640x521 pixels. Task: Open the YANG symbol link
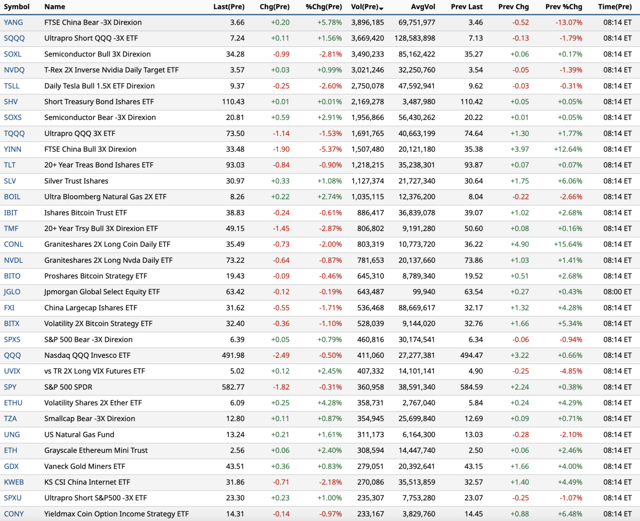(13, 22)
